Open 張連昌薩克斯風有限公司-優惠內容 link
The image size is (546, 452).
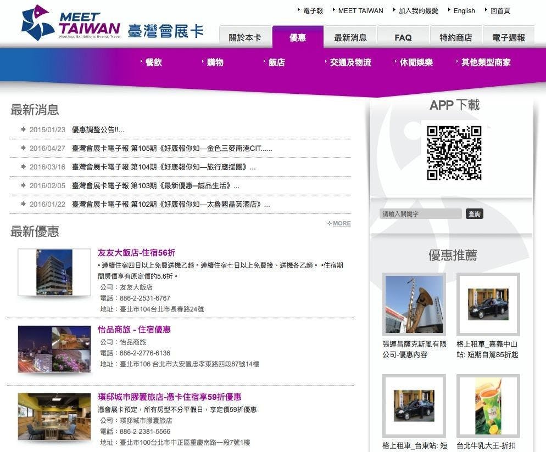414,349
